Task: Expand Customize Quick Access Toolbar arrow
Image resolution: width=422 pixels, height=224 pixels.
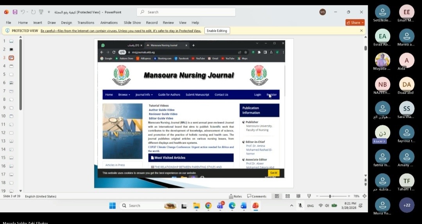Action: click(x=49, y=12)
